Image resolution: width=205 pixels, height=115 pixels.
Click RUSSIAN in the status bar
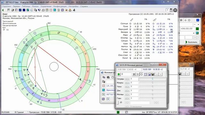pyautogui.click(x=5, y=112)
